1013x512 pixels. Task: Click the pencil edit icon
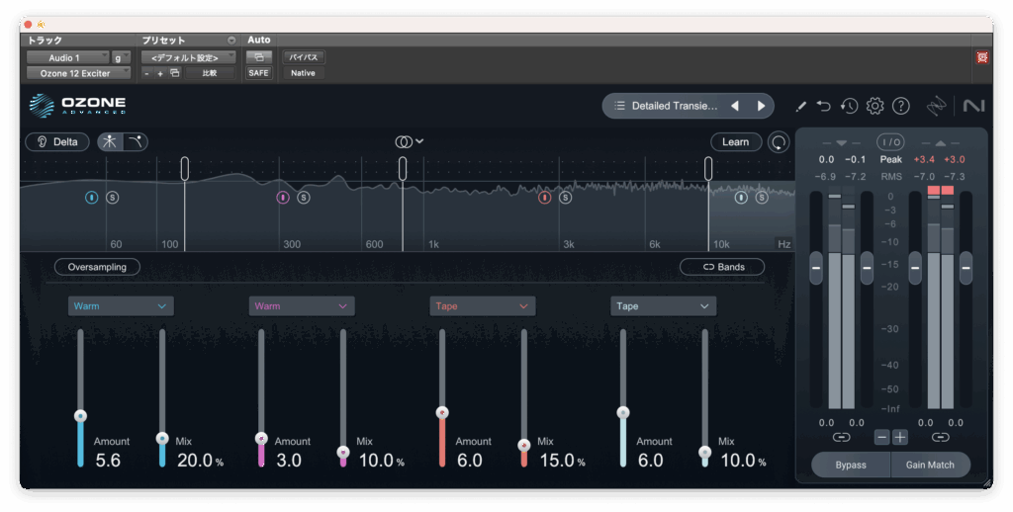tap(800, 106)
